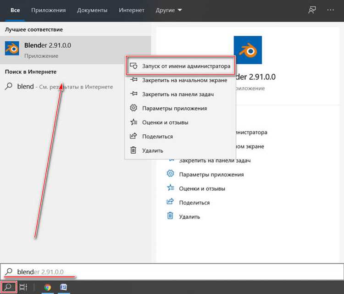Screen dimensions: 344x294
Task: Click the share icon in context menu
Action: tap(133, 136)
